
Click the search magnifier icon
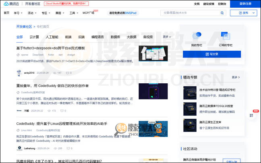(x=222, y=13)
